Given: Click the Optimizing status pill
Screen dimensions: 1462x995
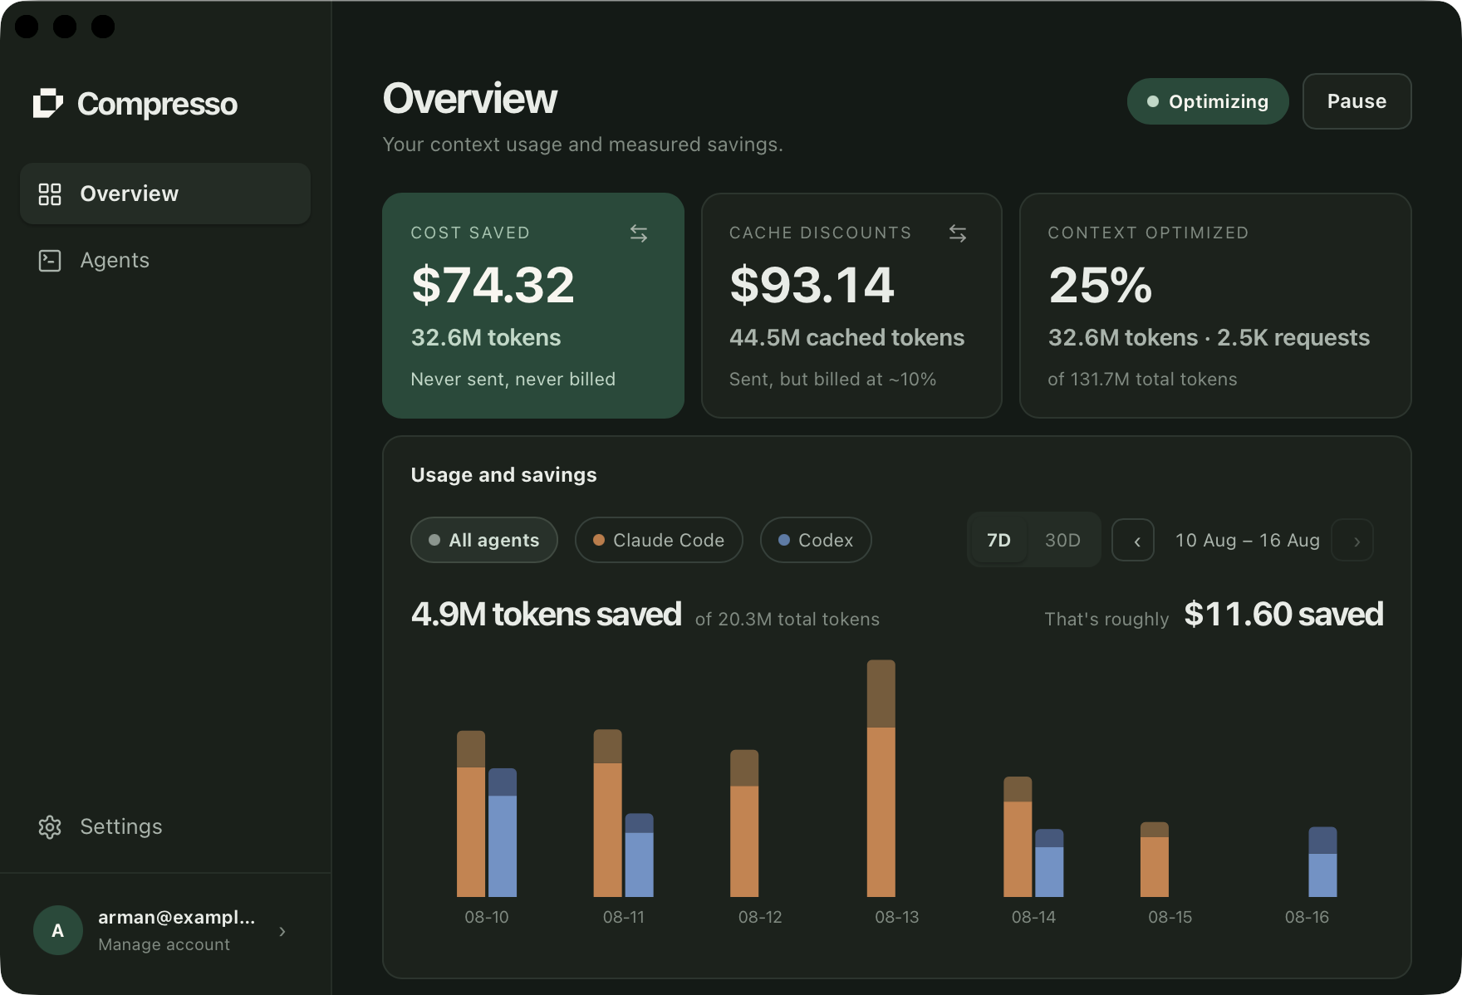Looking at the screenshot, I should [x=1208, y=101].
